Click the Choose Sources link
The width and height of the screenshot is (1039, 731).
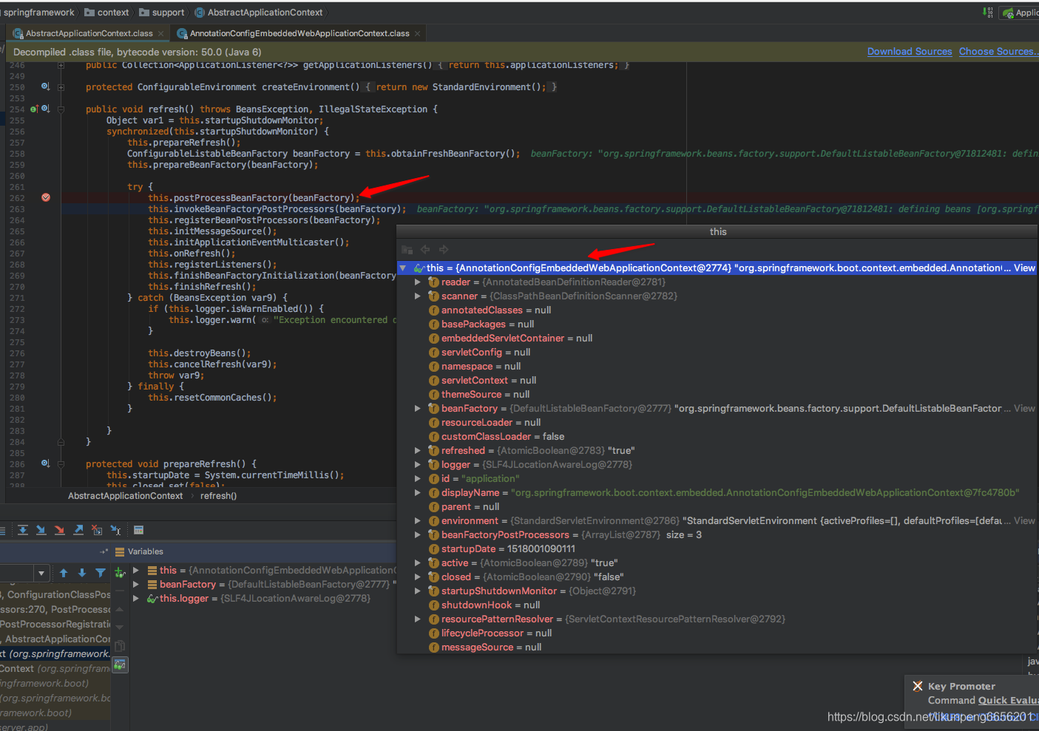coord(998,52)
